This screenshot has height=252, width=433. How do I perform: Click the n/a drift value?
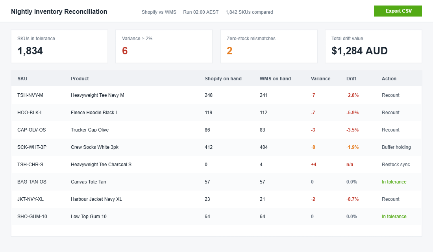(x=350, y=165)
